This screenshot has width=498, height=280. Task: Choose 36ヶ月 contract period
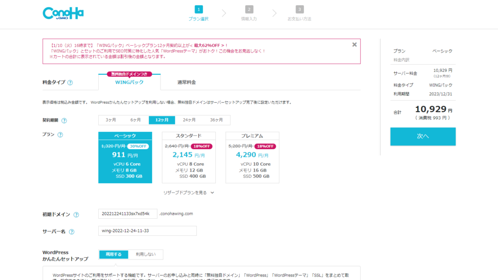pyautogui.click(x=216, y=120)
